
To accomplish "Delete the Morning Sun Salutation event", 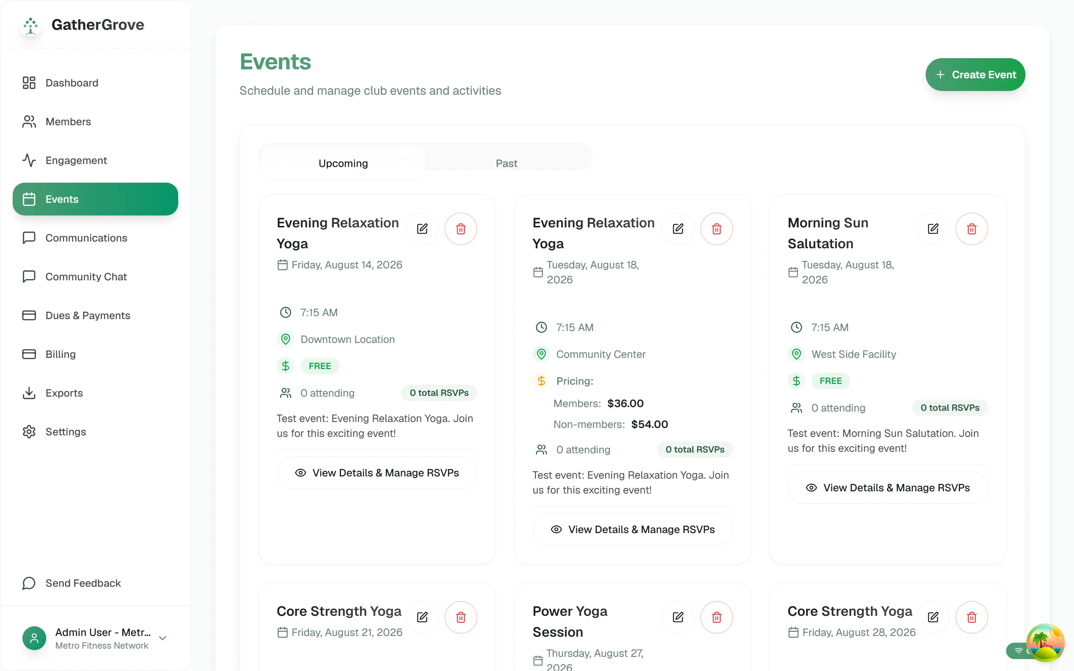I will [x=971, y=229].
